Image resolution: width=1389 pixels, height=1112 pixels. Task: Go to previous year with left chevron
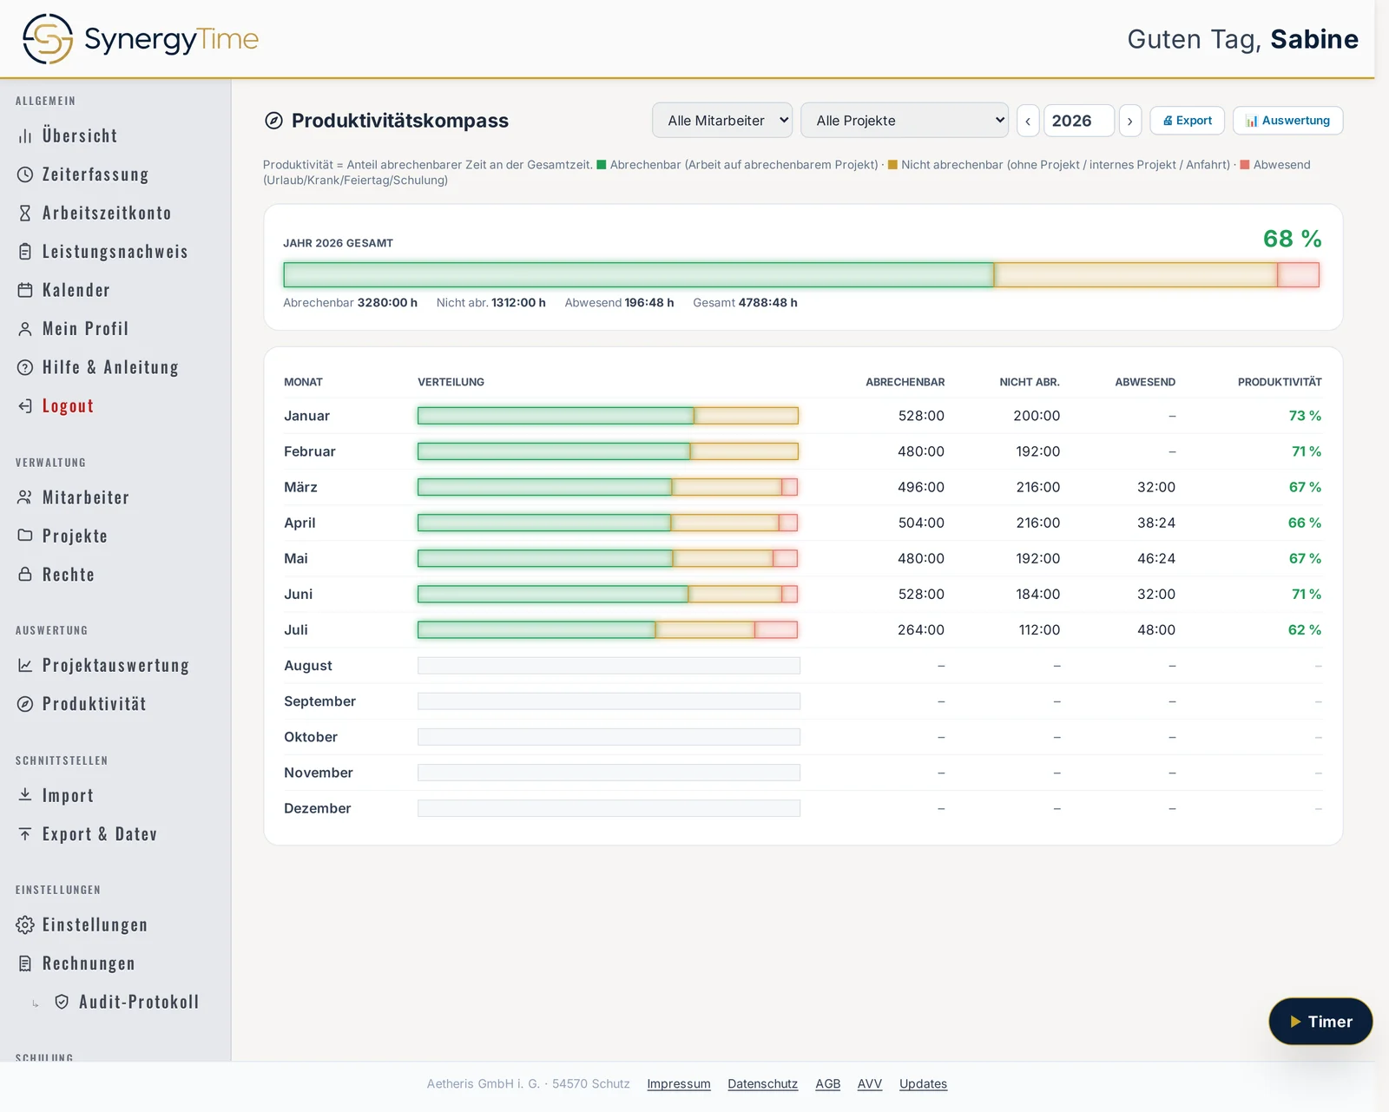pos(1028,121)
